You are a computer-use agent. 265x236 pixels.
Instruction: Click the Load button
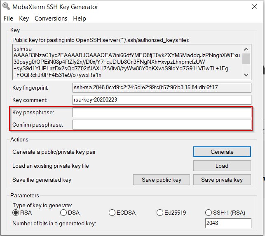[x=222, y=166]
